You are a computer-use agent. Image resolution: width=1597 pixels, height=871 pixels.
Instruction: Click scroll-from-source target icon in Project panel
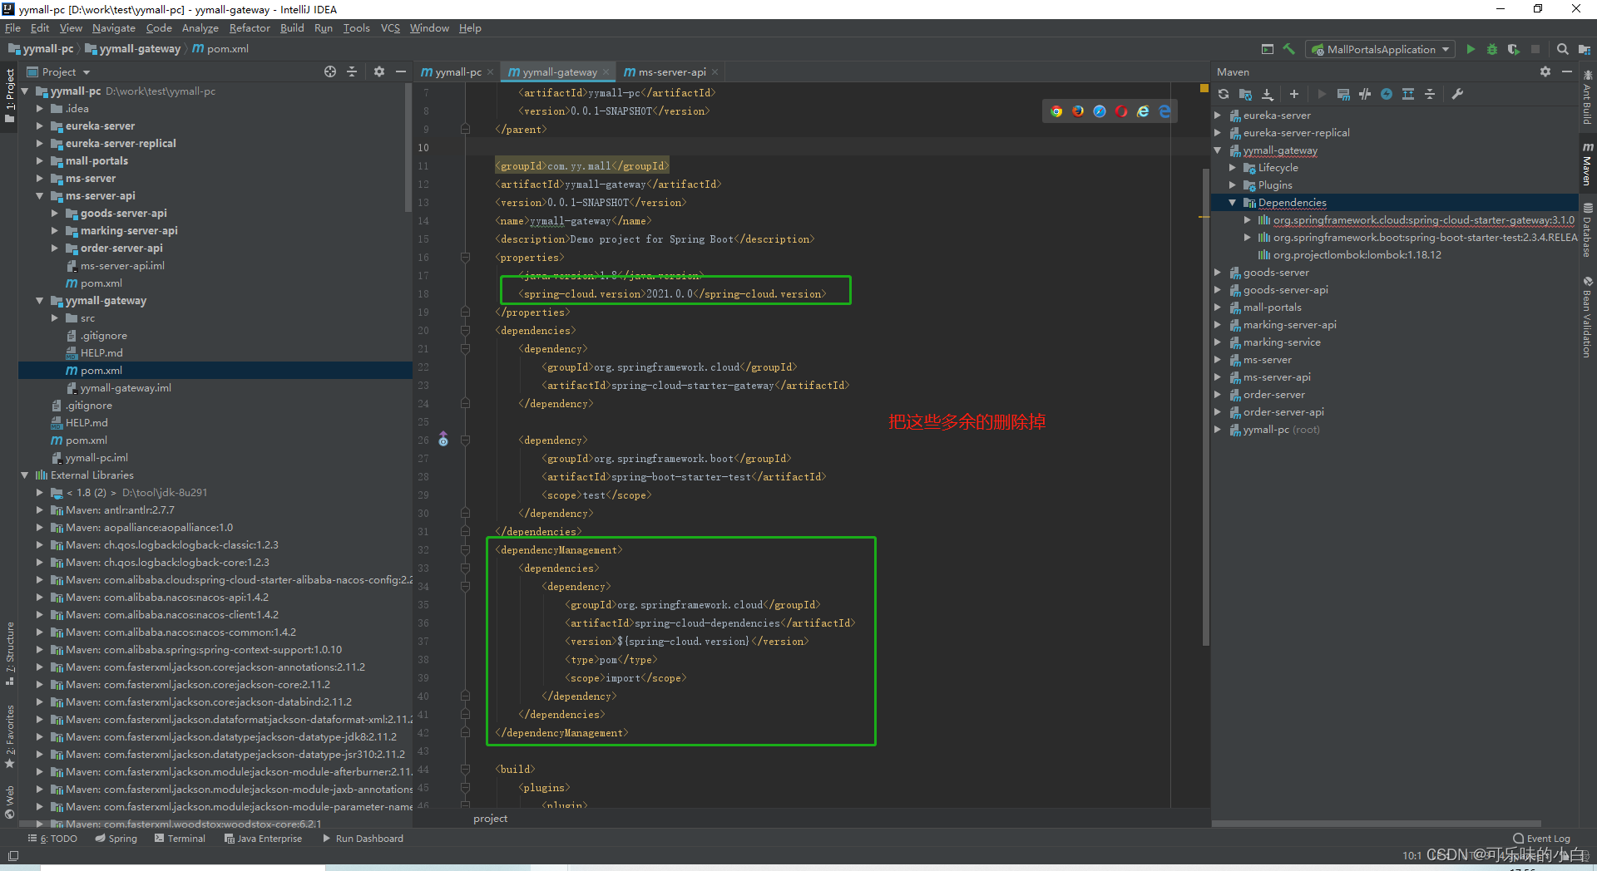(330, 71)
